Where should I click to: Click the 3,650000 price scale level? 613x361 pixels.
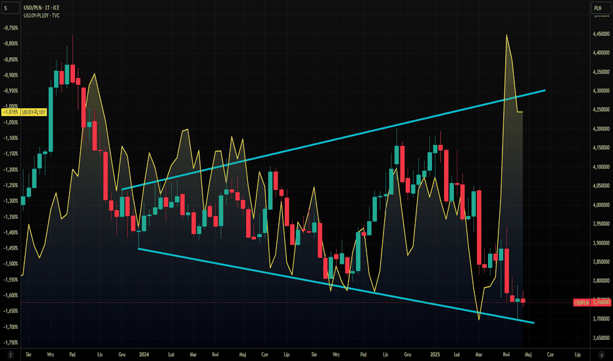click(x=600, y=338)
